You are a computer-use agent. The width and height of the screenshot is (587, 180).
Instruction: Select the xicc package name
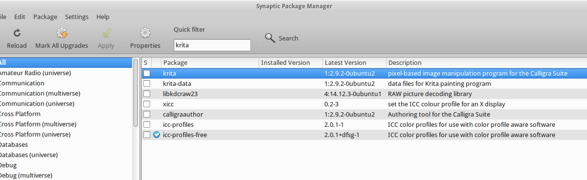pos(168,104)
